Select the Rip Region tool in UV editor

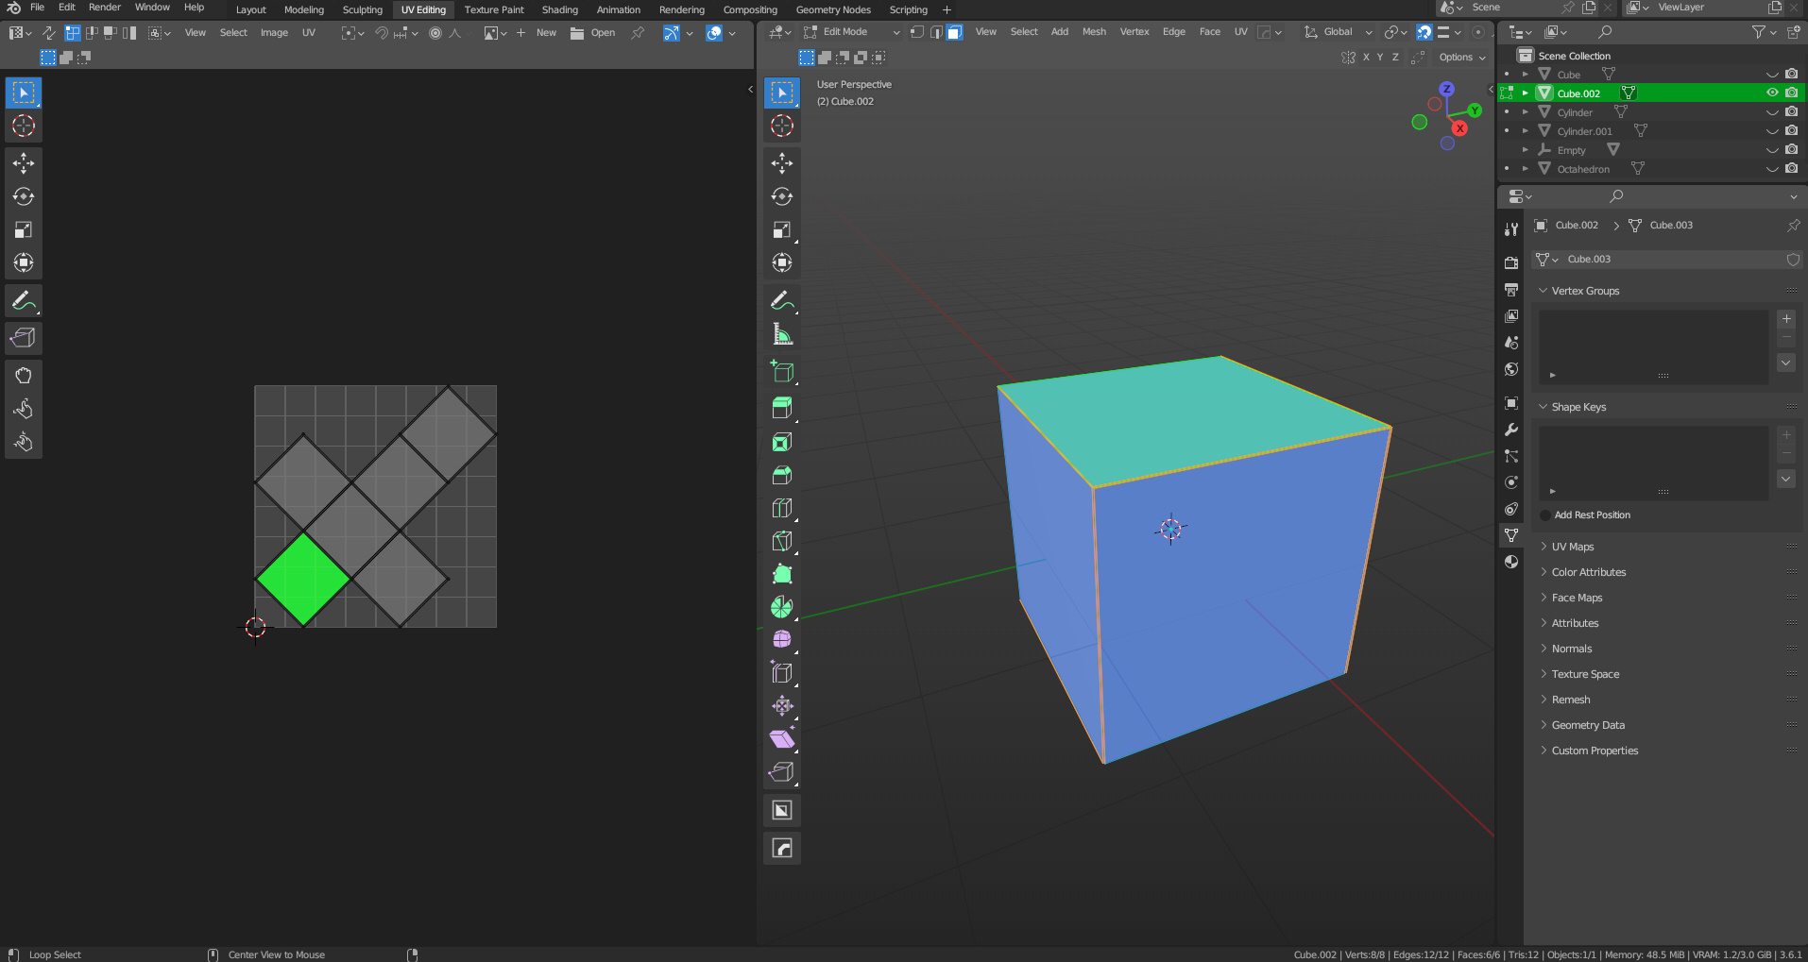pyautogui.click(x=24, y=338)
